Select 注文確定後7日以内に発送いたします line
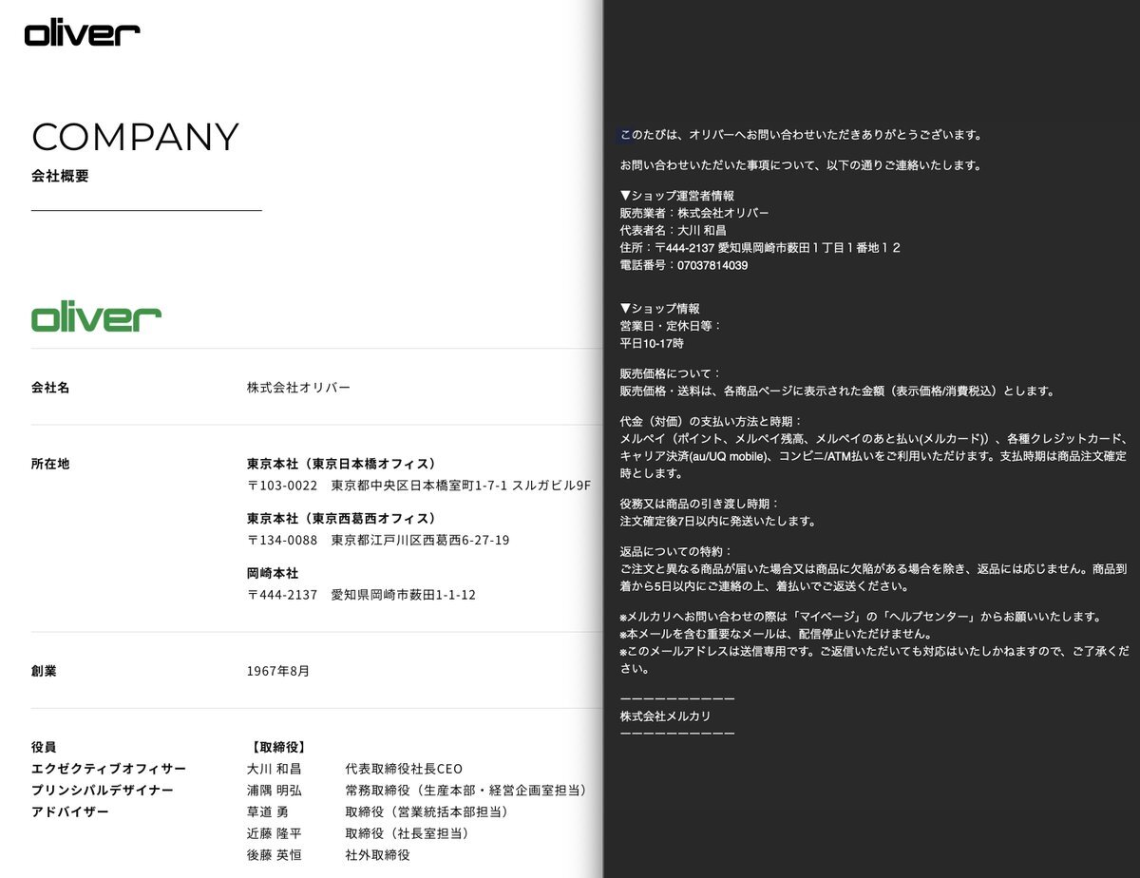Screen dimensions: 1140x878 pyautogui.click(x=717, y=521)
